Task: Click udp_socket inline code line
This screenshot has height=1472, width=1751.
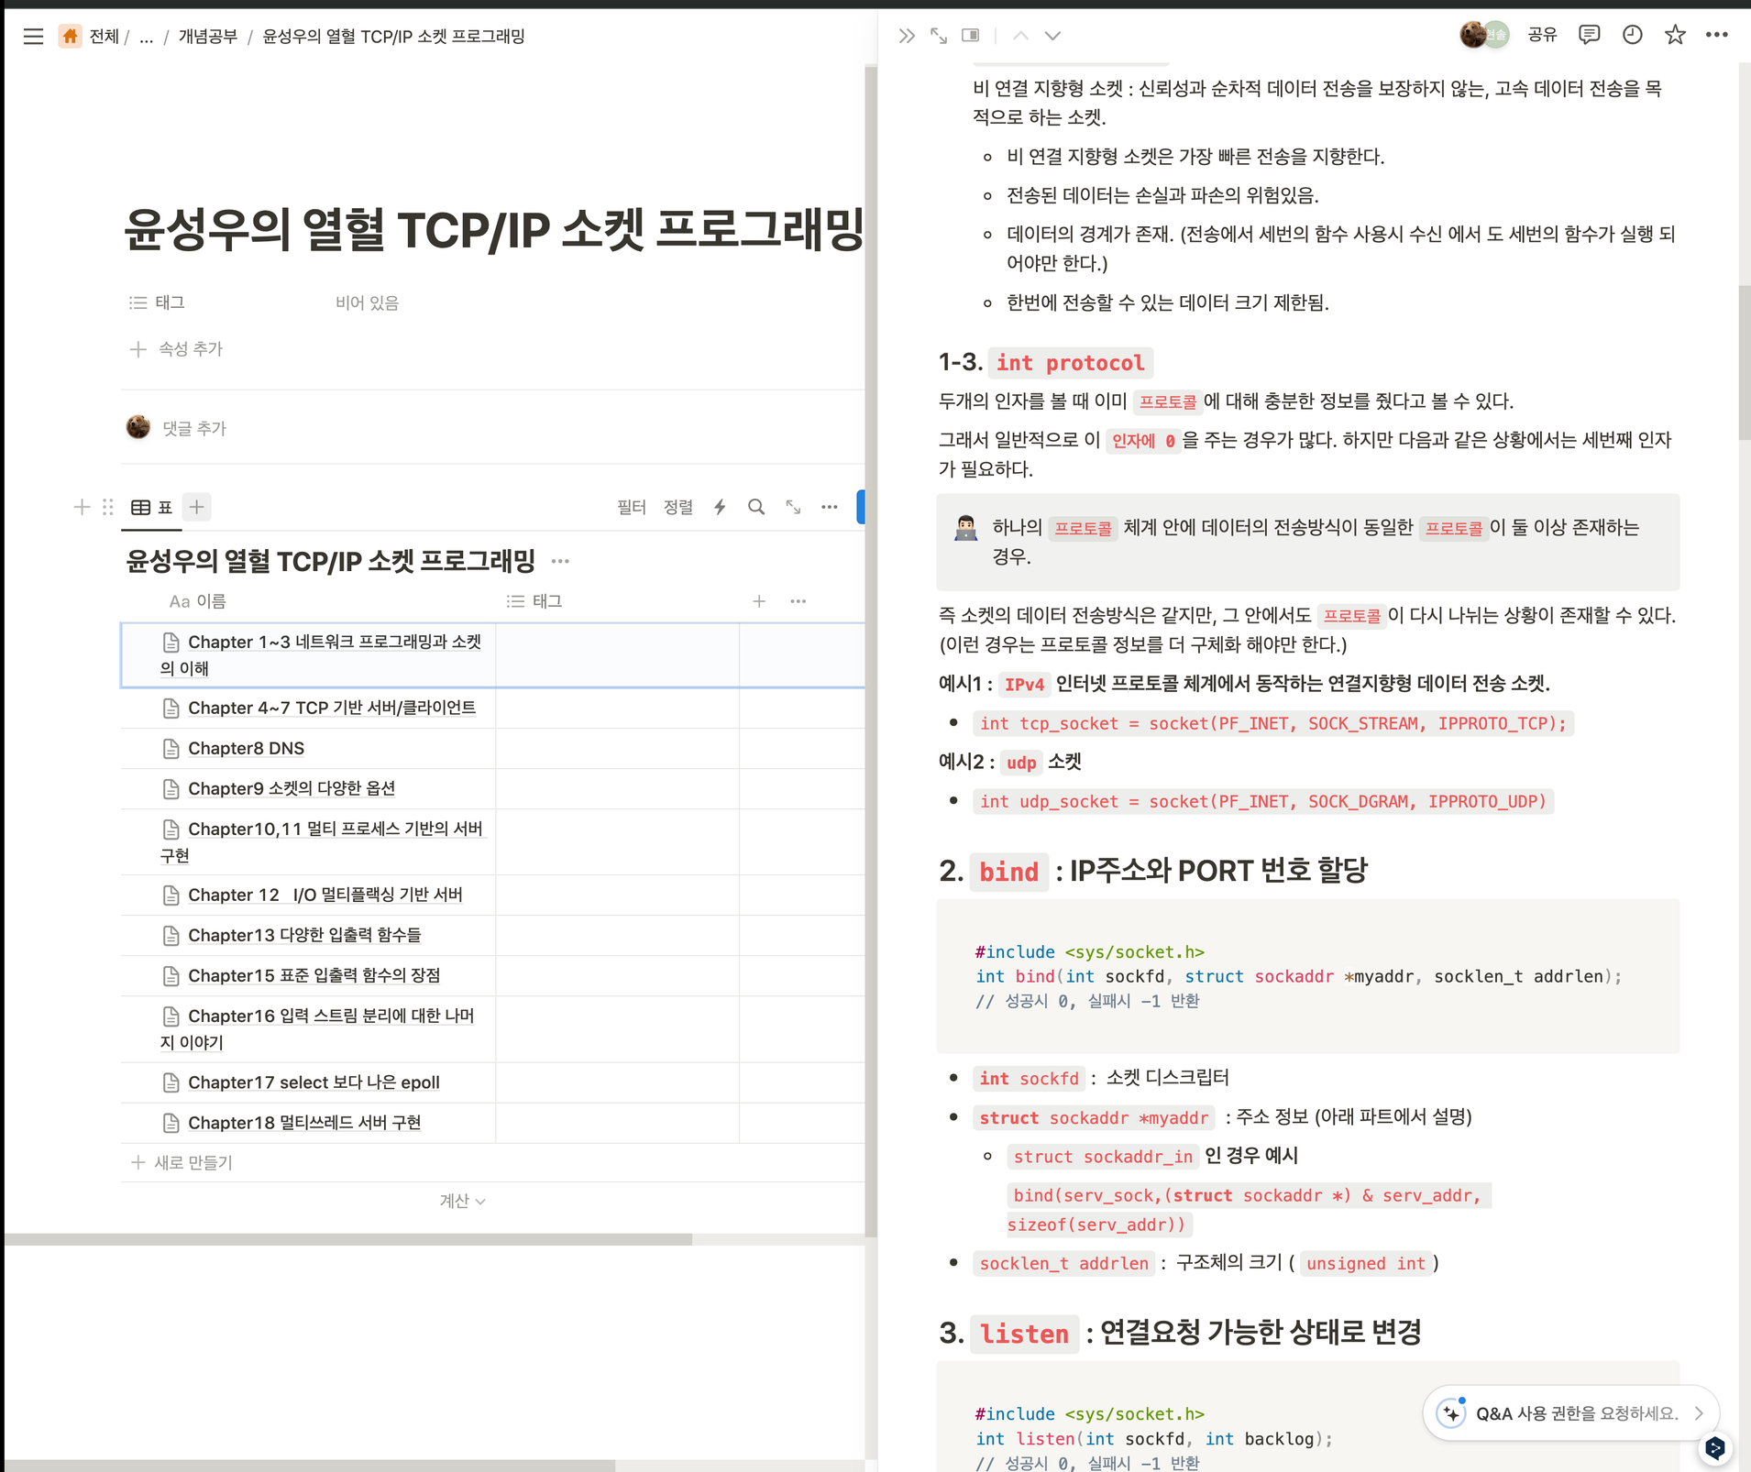Action: click(x=1263, y=801)
